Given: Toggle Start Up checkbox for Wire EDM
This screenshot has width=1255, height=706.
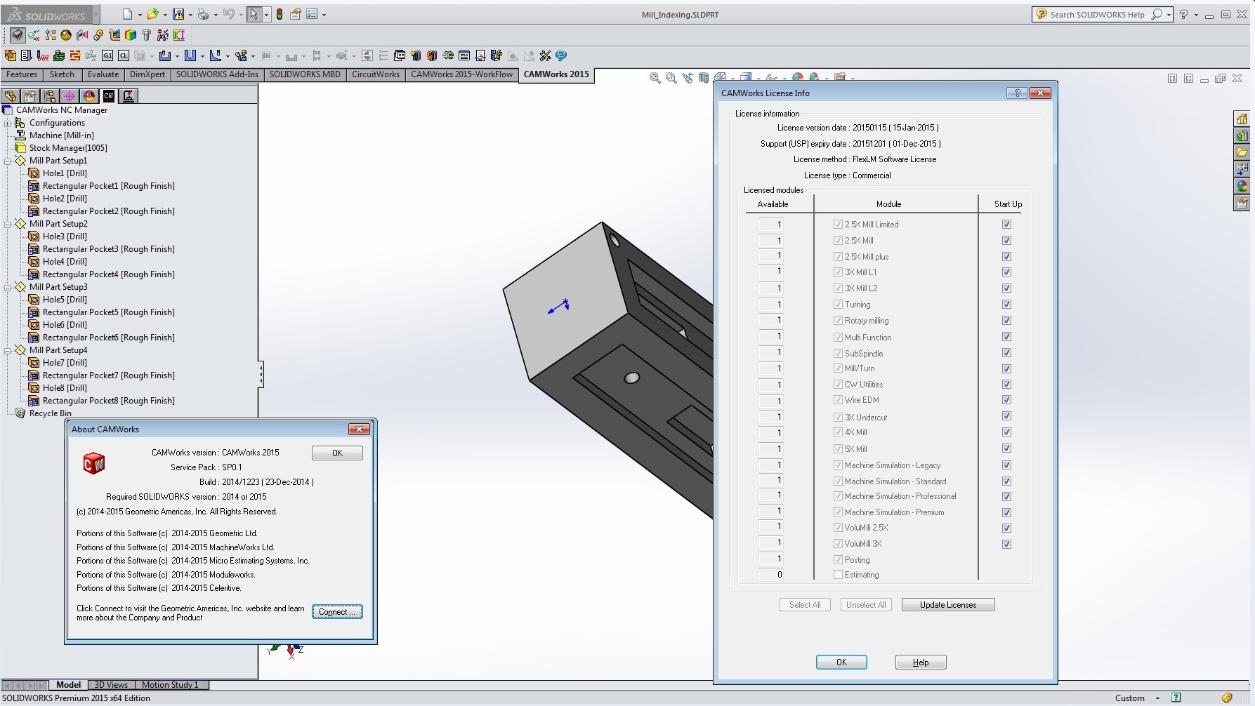Looking at the screenshot, I should [1006, 400].
